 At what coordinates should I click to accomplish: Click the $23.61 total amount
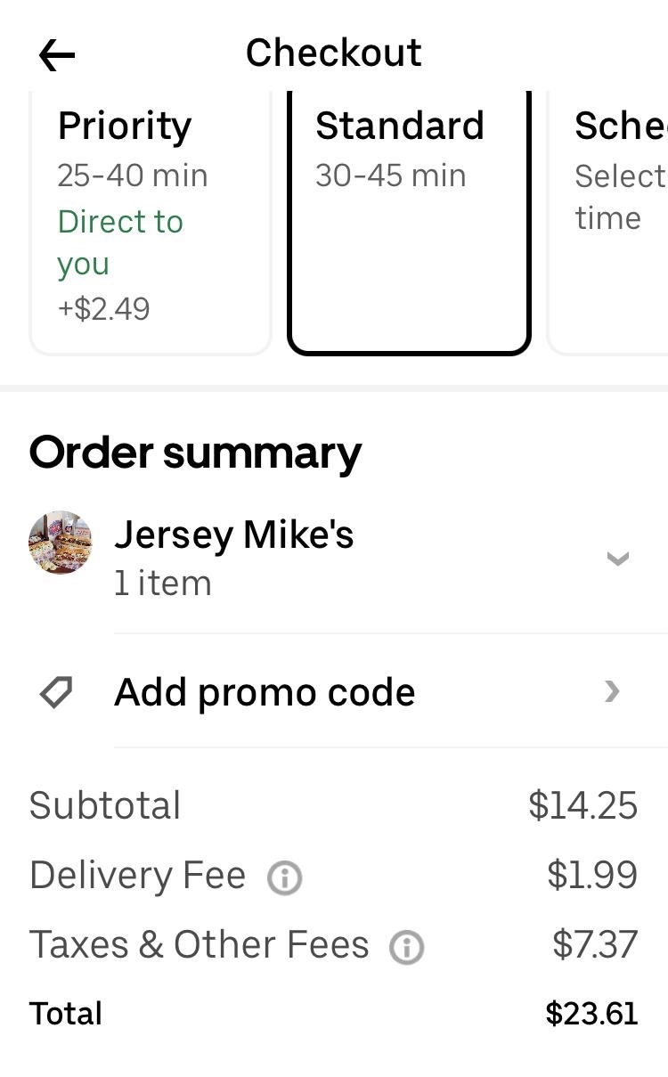(591, 1014)
